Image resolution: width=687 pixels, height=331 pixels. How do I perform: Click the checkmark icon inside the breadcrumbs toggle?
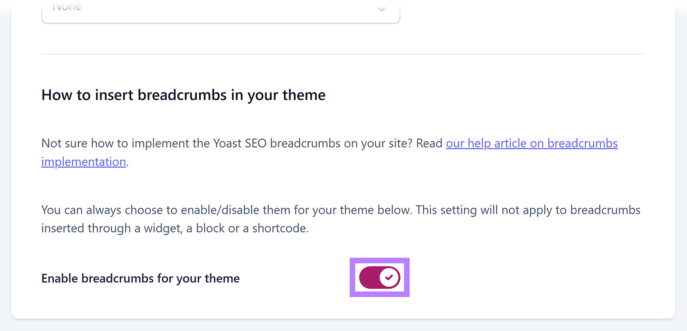point(389,277)
